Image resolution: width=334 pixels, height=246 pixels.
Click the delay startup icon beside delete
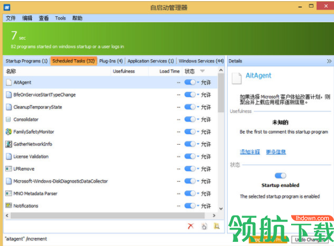pyautogui.click(x=204, y=226)
